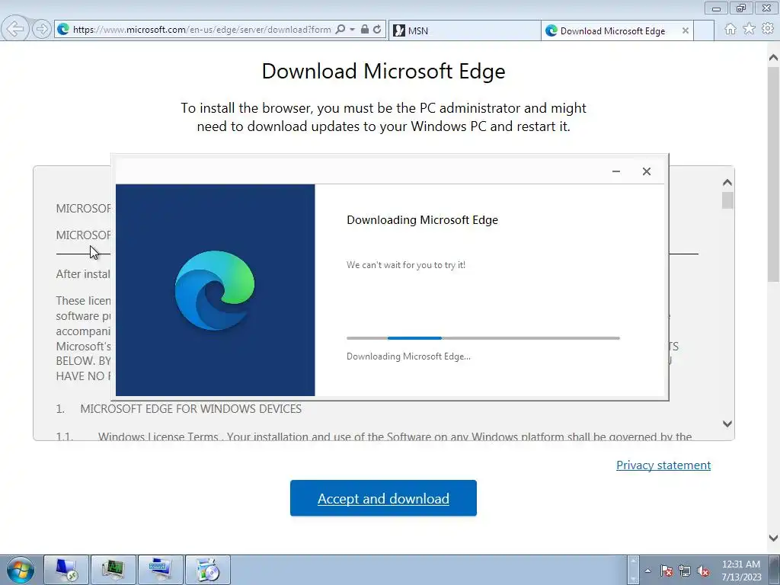Click the 'Download Microsoft Edge' page heading

point(384,71)
